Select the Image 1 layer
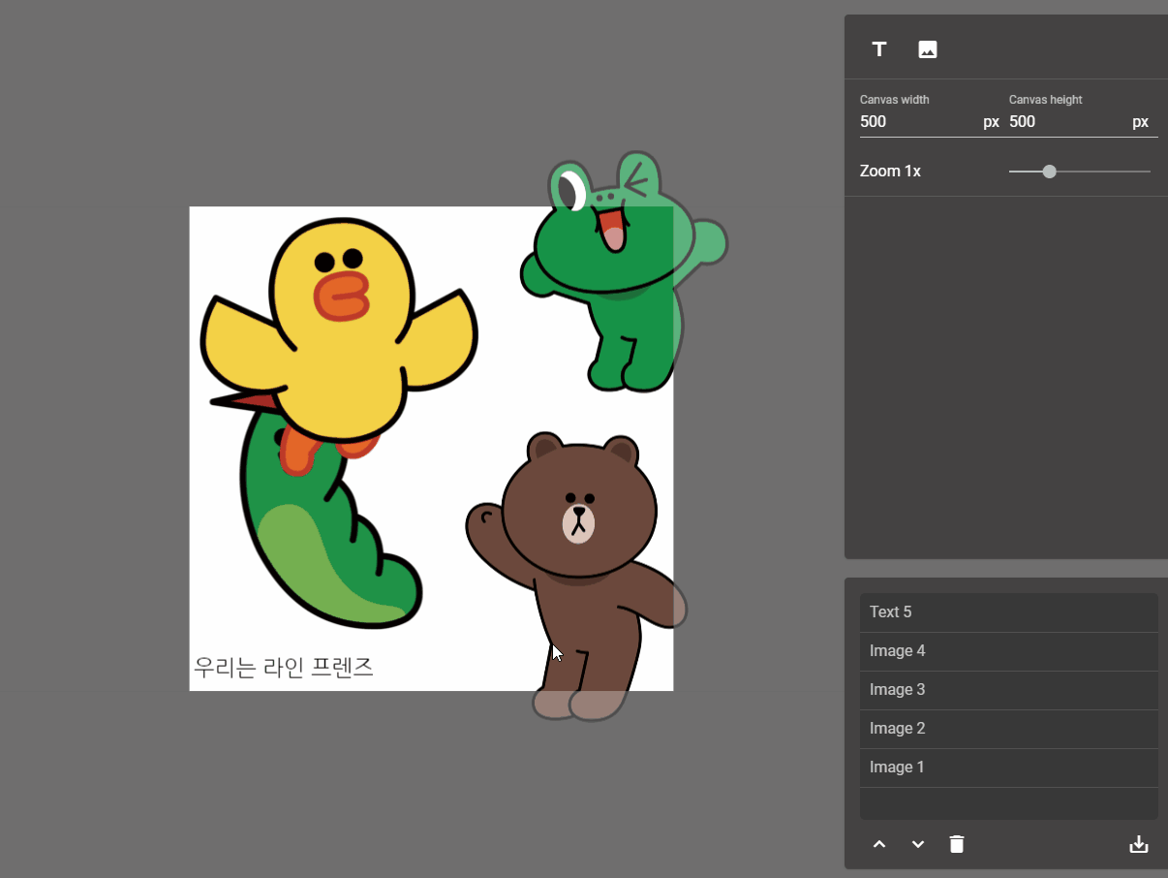The height and width of the screenshot is (878, 1168). (1009, 768)
